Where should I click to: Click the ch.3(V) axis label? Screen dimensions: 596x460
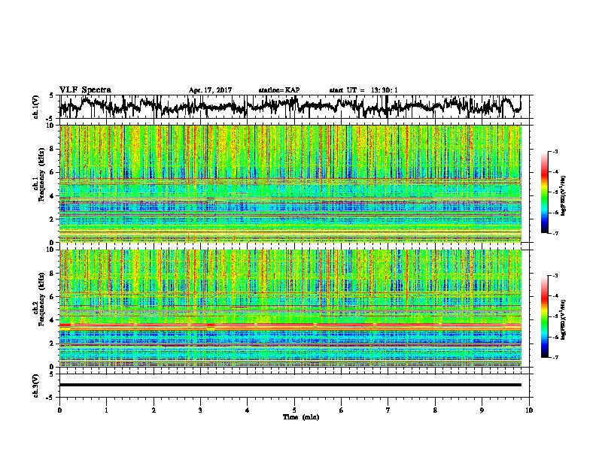click(36, 386)
